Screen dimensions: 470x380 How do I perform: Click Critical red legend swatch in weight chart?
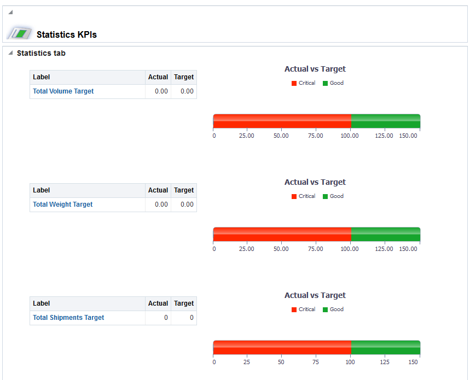294,196
